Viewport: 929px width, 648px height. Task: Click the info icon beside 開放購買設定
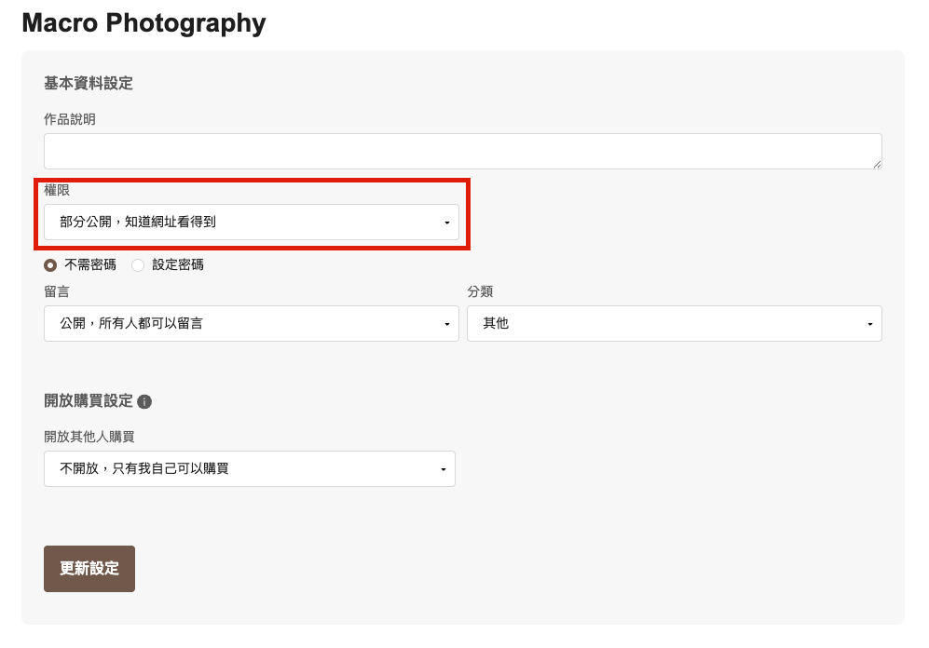144,402
